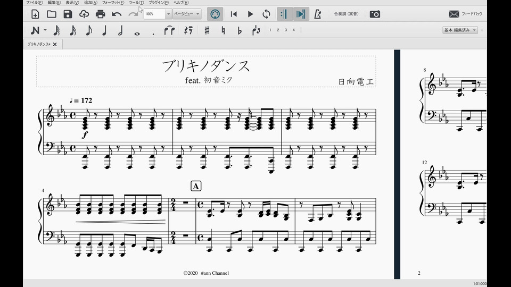This screenshot has height=287, width=511.
Task: Click the 合奏調 (実音) concert pitch button
Action: coord(345,14)
